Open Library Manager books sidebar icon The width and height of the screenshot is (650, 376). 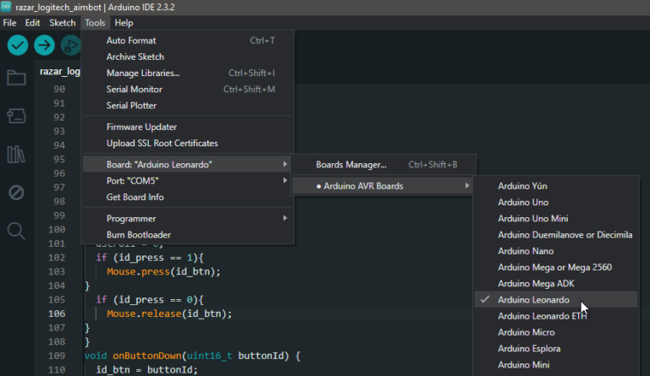(x=16, y=155)
